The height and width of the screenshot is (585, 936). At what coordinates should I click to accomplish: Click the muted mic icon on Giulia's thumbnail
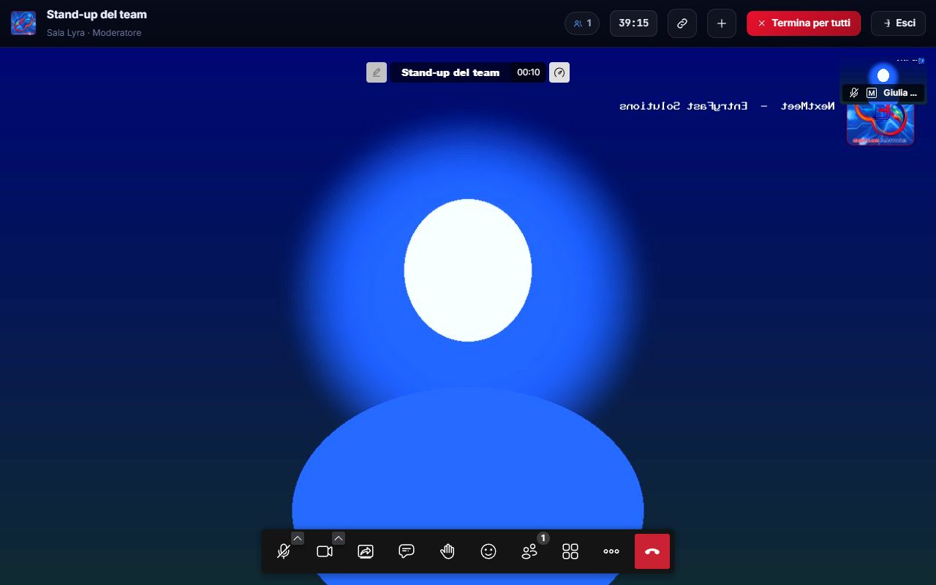point(854,93)
